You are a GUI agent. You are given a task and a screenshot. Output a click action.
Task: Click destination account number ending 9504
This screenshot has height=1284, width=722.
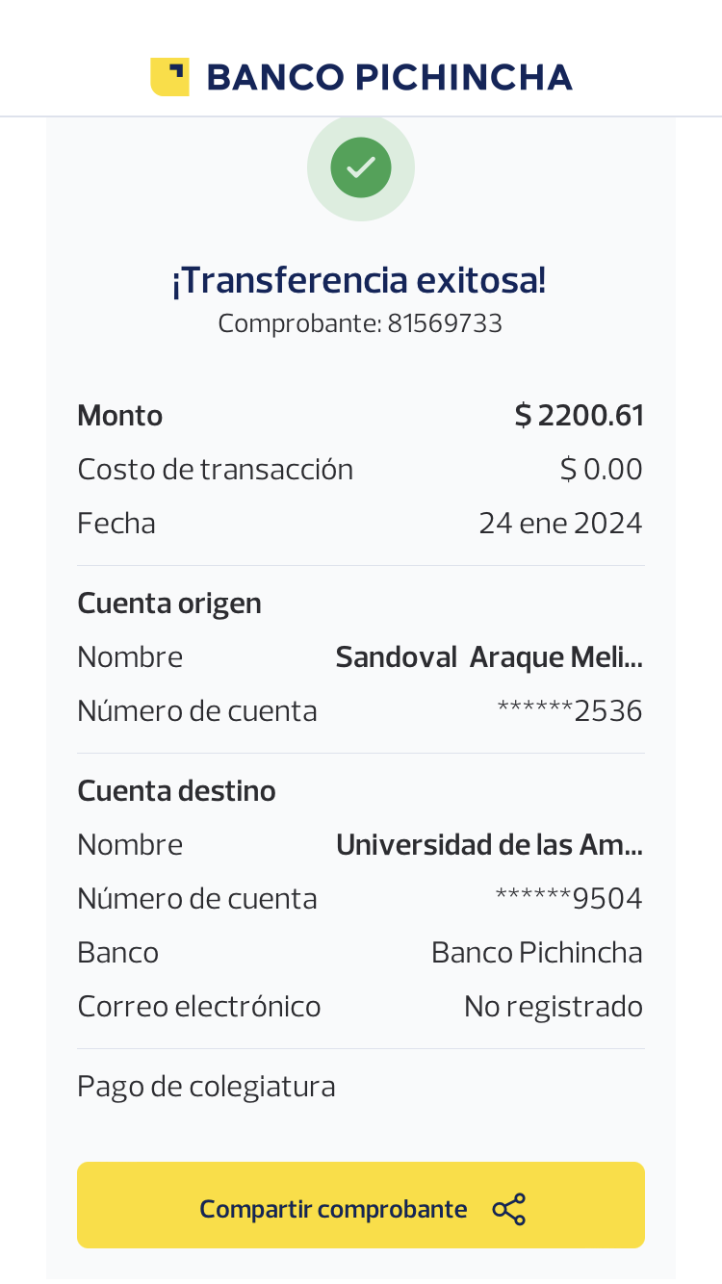click(x=568, y=899)
